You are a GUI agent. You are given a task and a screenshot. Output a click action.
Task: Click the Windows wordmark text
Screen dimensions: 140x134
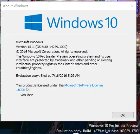tap(75, 22)
